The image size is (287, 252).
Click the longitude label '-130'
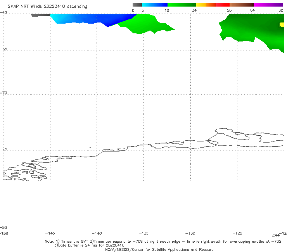190,233
